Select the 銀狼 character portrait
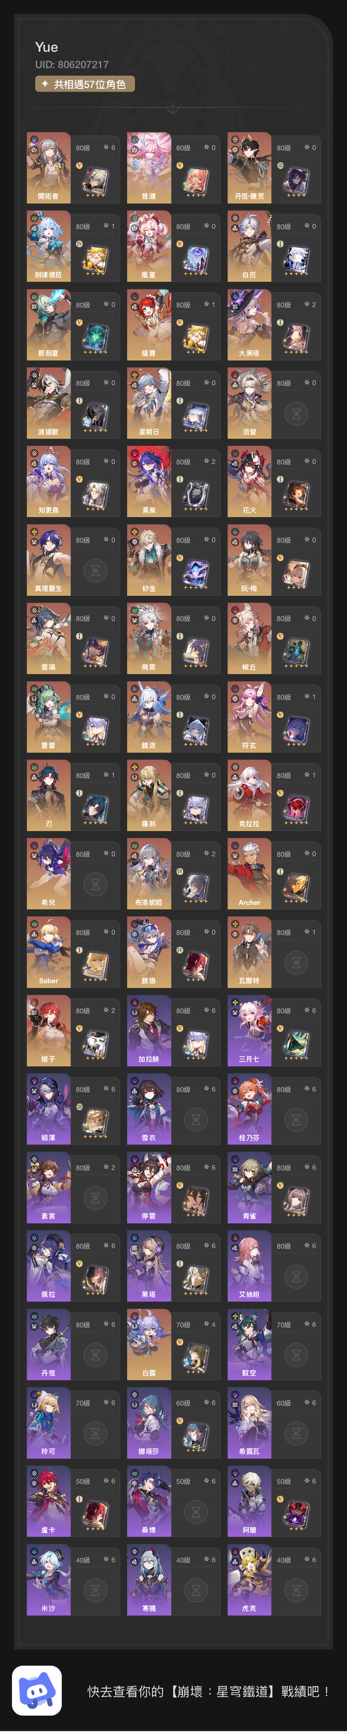This screenshot has width=347, height=1732. click(149, 952)
